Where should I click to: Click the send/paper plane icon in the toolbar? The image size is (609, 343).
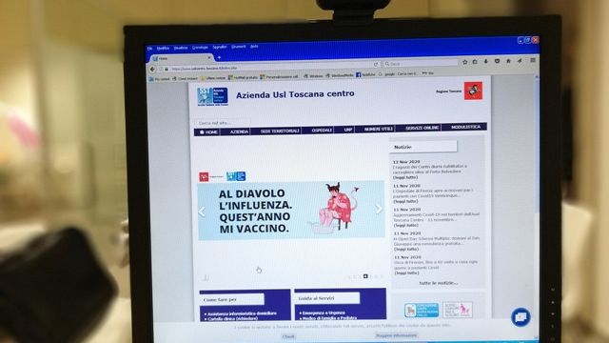(x=520, y=61)
